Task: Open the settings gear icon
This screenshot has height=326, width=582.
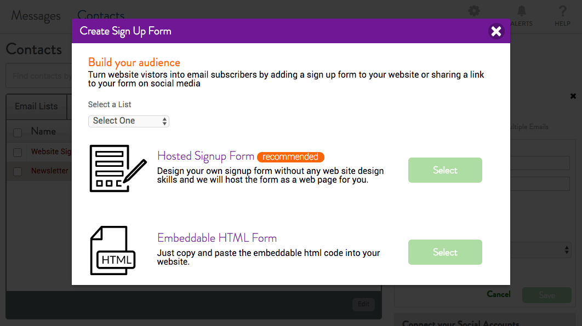Action: pos(474,11)
